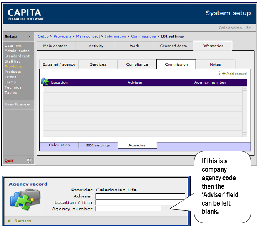Open Technical in the sidebar
The image size is (259, 227).
[x=13, y=87]
